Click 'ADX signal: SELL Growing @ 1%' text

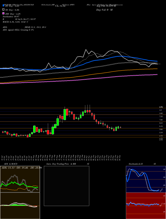click(x=18, y=30)
